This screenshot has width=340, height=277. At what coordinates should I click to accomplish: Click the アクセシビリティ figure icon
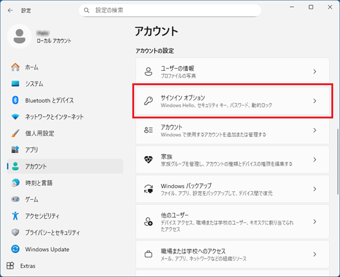15,216
